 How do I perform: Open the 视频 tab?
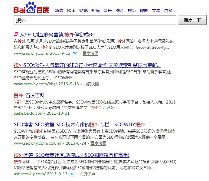pos(132,11)
